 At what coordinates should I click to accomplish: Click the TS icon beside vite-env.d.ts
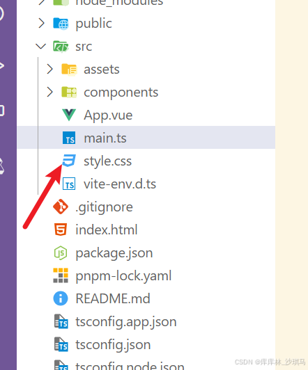69,184
